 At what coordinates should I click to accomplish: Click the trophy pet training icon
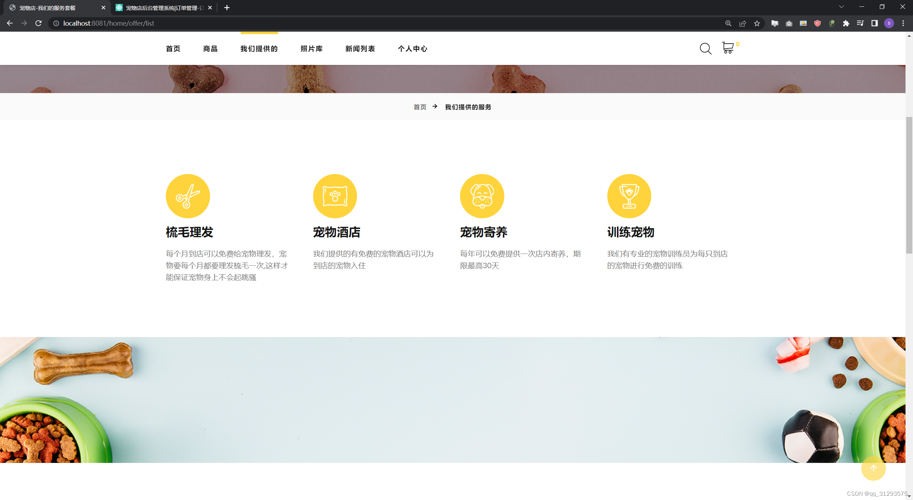629,196
